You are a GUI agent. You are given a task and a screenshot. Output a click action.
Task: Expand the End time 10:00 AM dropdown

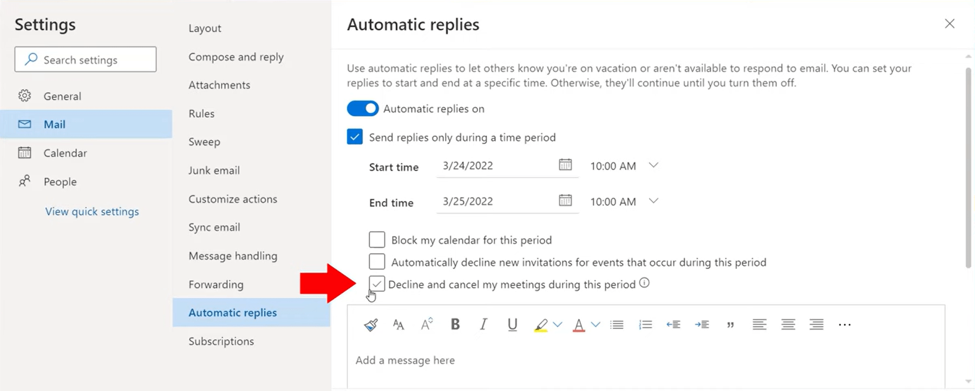pos(653,201)
